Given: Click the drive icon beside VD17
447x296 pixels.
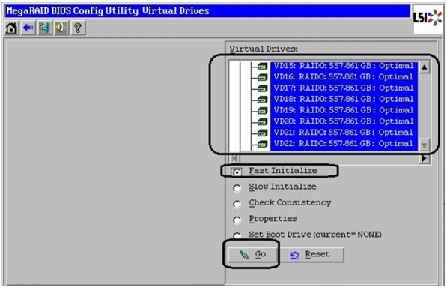Looking at the screenshot, I should [262, 88].
